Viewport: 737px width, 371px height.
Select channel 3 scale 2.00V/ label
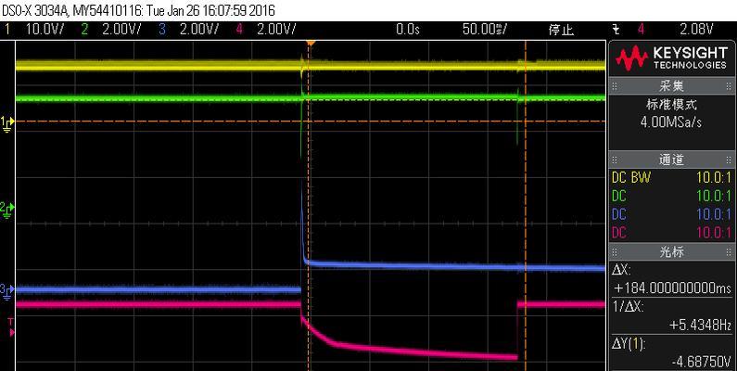click(x=198, y=29)
